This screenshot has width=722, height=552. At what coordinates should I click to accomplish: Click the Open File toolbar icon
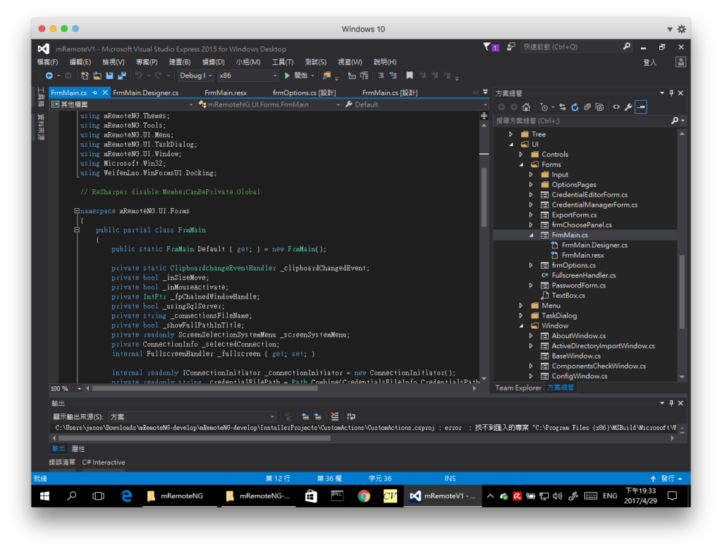point(97,76)
